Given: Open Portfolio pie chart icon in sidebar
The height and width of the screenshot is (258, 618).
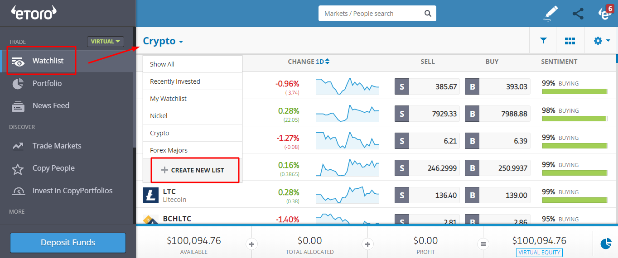Looking at the screenshot, I should coord(18,84).
